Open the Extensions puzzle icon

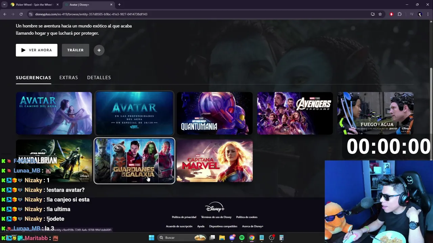pyautogui.click(x=400, y=14)
